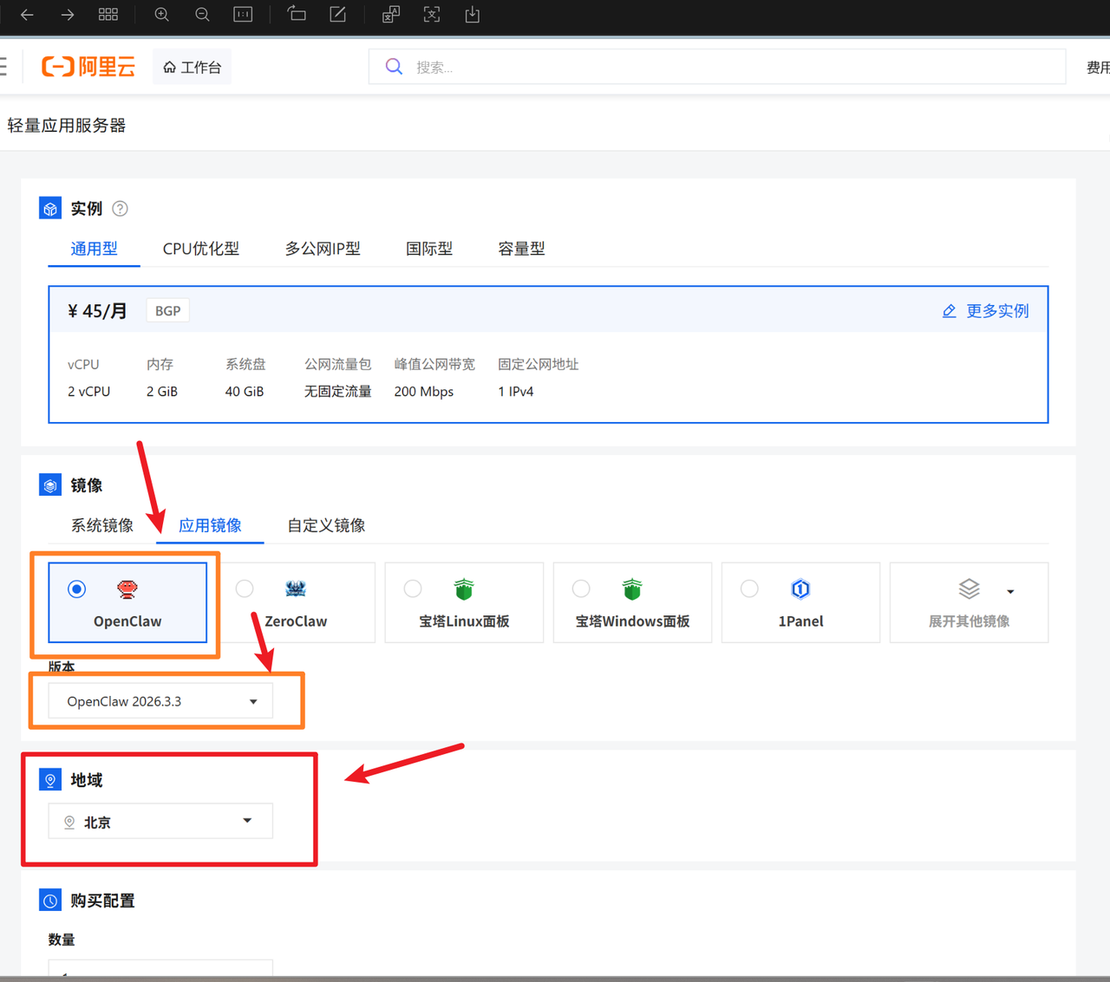Image resolution: width=1110 pixels, height=982 pixels.
Task: Switch to the 应用镜像 tab
Action: click(210, 525)
